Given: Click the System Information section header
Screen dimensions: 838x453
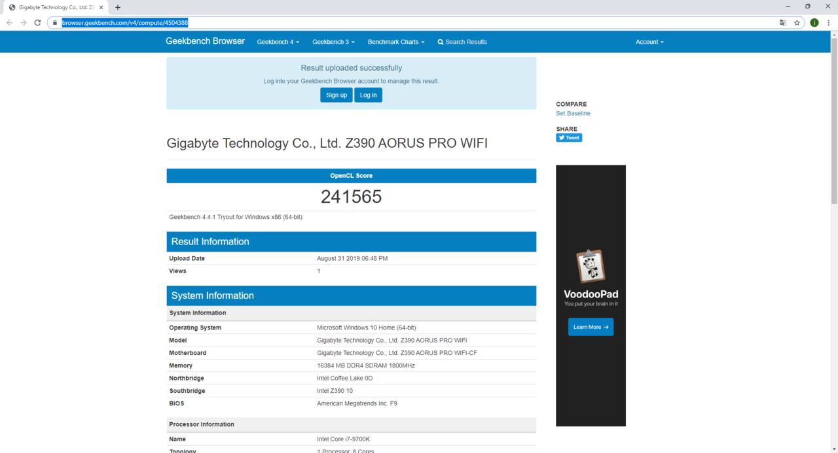Looking at the screenshot, I should tap(352, 295).
